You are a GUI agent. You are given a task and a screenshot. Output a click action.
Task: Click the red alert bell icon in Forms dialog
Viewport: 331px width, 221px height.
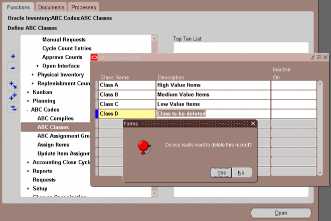(x=144, y=147)
